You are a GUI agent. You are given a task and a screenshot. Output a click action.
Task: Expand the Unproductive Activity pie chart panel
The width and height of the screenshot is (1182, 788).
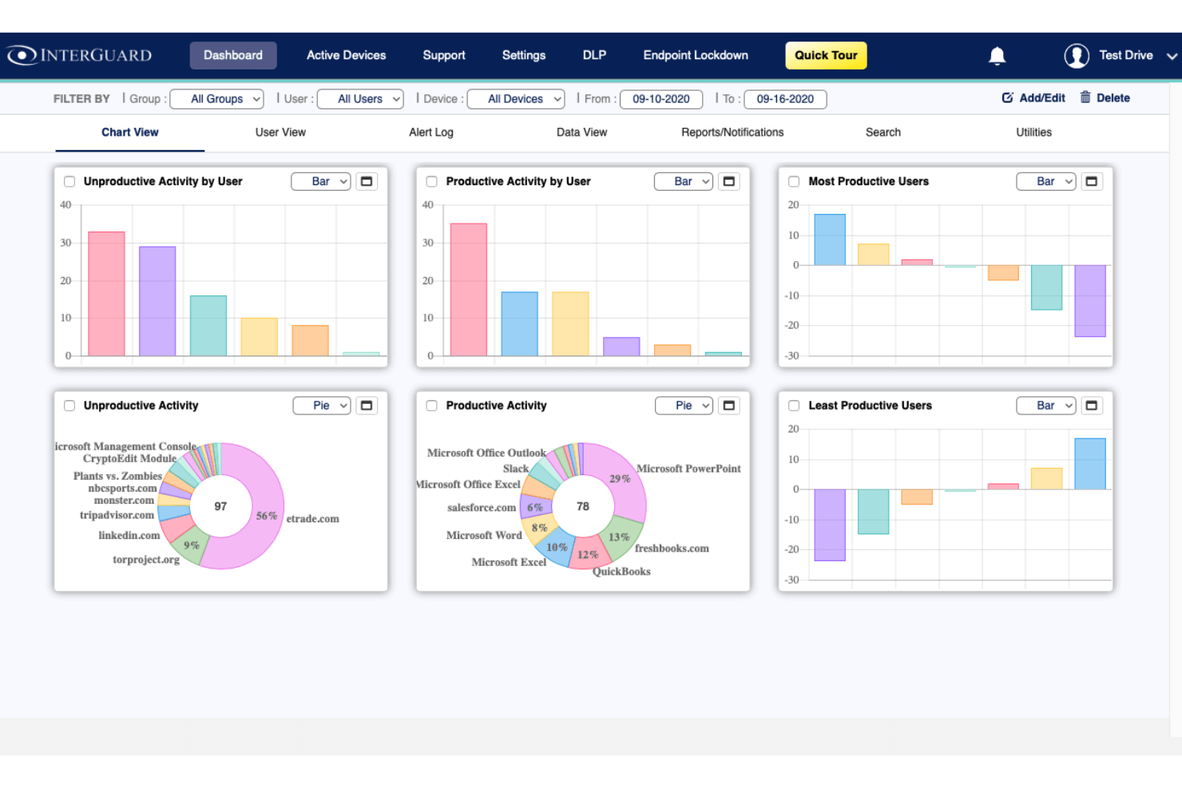coord(367,406)
